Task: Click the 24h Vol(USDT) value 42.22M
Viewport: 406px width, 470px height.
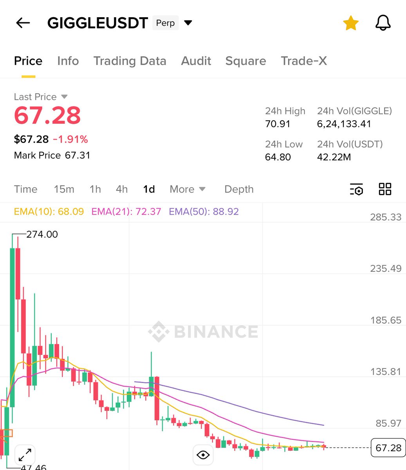Action: coord(334,157)
